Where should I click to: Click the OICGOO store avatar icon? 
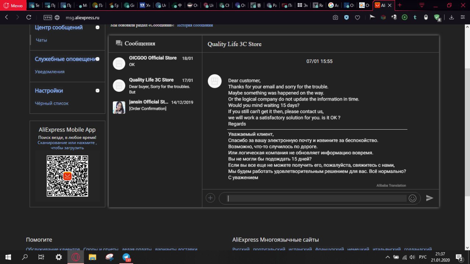tap(119, 64)
